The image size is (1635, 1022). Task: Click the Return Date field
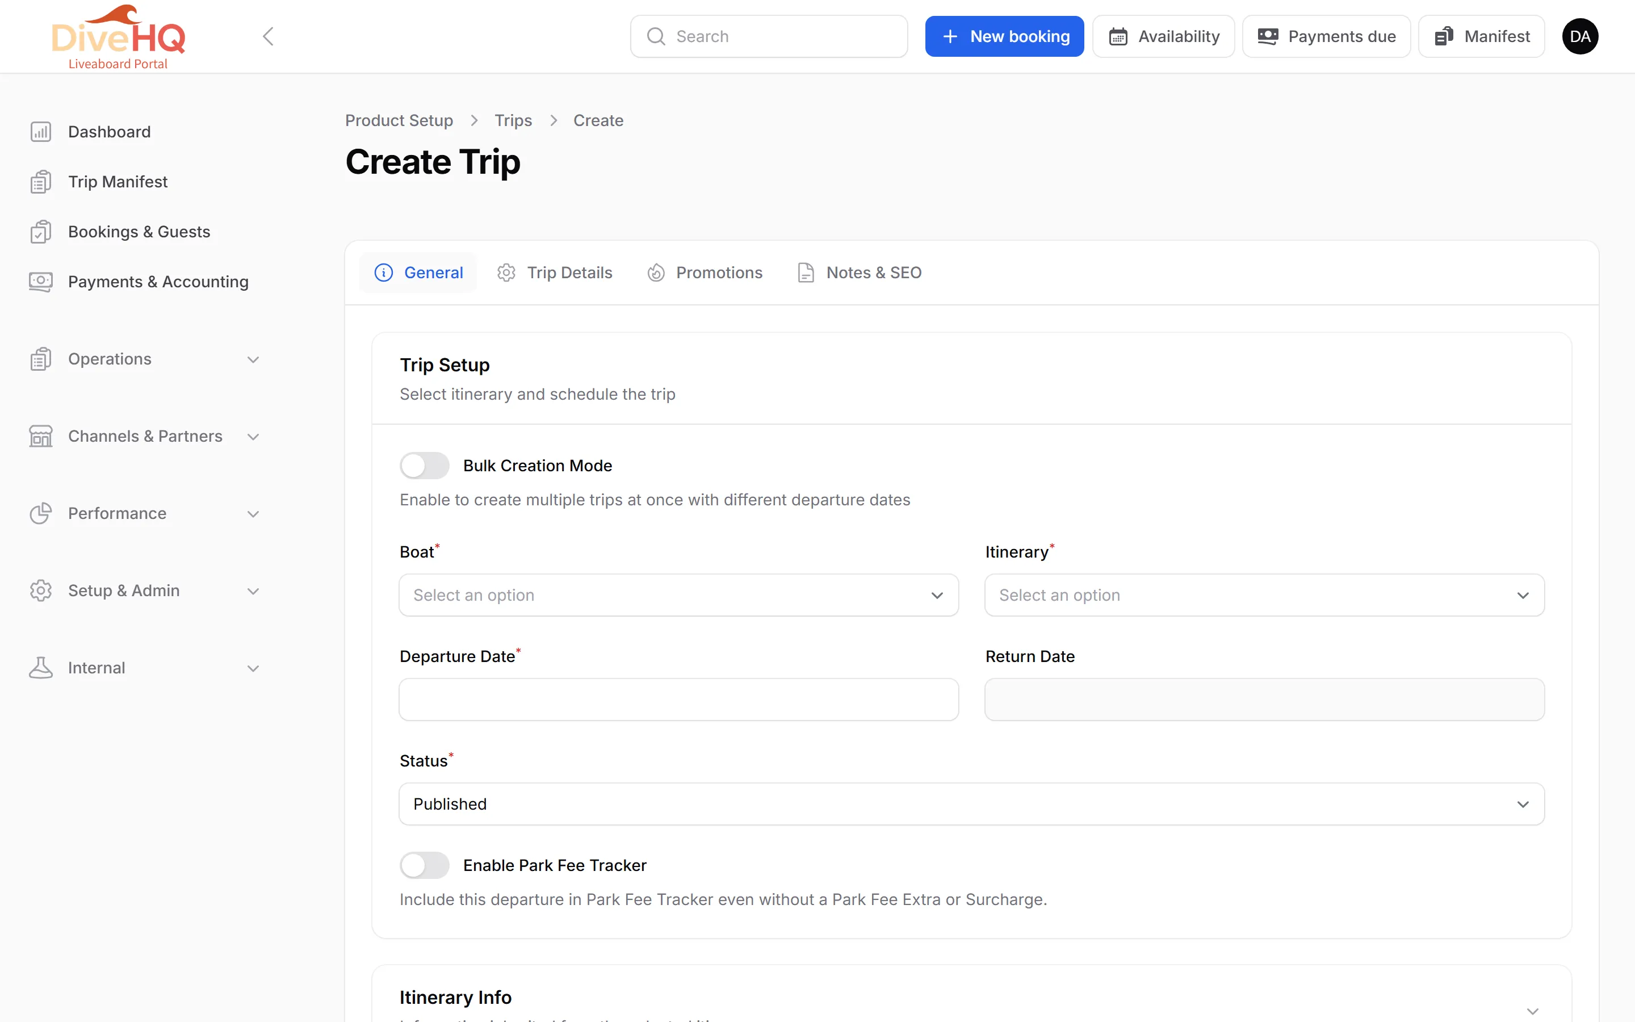point(1264,700)
